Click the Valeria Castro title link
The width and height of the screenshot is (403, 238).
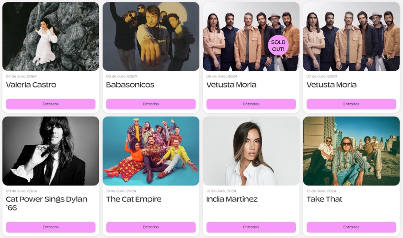tap(31, 85)
